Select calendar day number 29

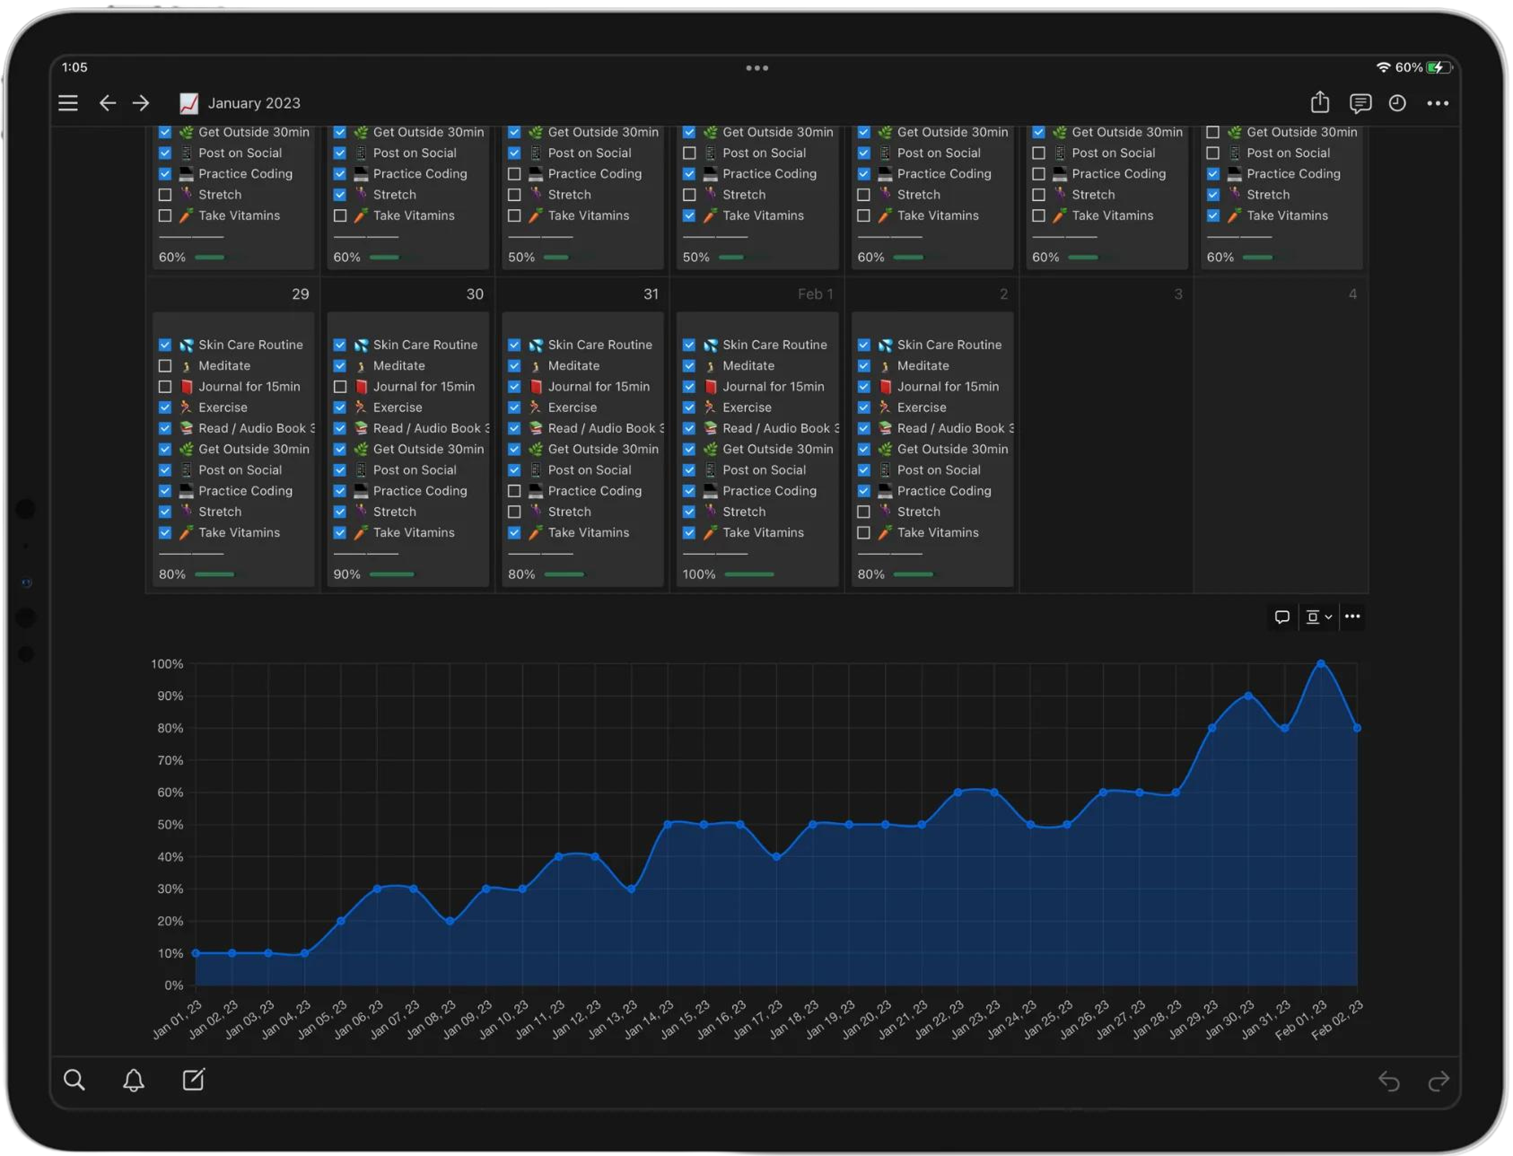click(301, 294)
